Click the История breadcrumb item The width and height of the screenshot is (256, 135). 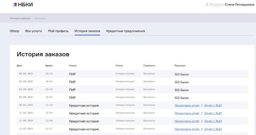[x=40, y=18]
